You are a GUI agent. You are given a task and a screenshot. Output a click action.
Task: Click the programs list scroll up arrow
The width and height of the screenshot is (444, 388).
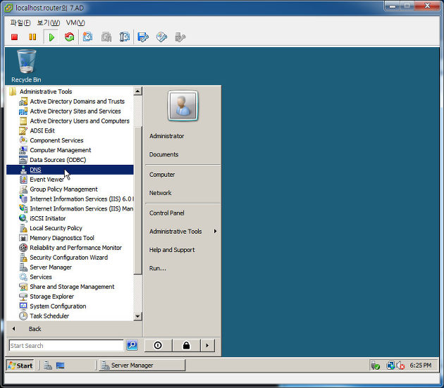coord(137,91)
